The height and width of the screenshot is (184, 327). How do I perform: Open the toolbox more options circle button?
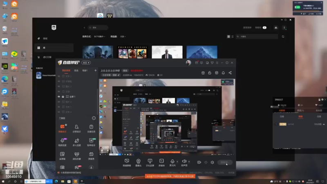tap(94, 118)
